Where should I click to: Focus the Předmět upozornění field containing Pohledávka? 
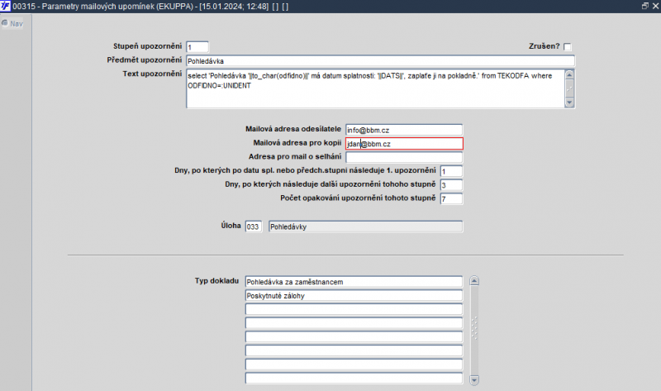[380, 60]
